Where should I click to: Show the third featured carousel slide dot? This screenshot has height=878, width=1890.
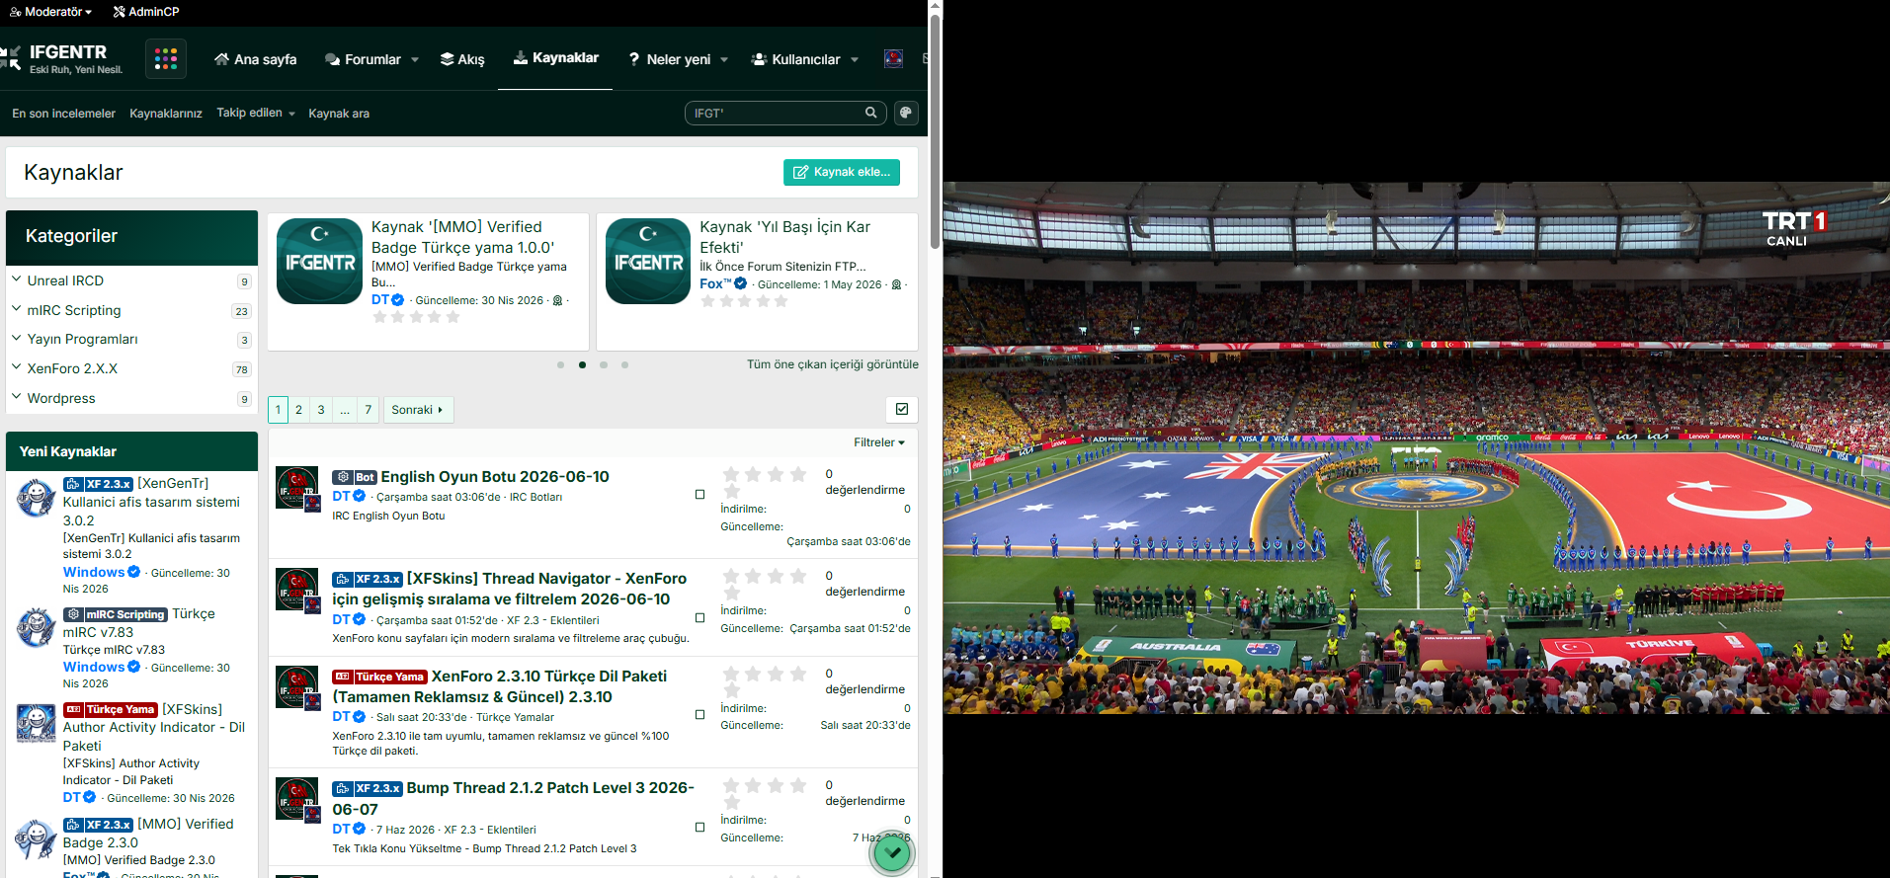[604, 364]
